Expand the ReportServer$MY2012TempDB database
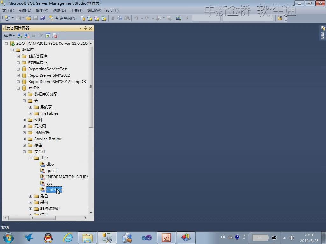 [18, 82]
